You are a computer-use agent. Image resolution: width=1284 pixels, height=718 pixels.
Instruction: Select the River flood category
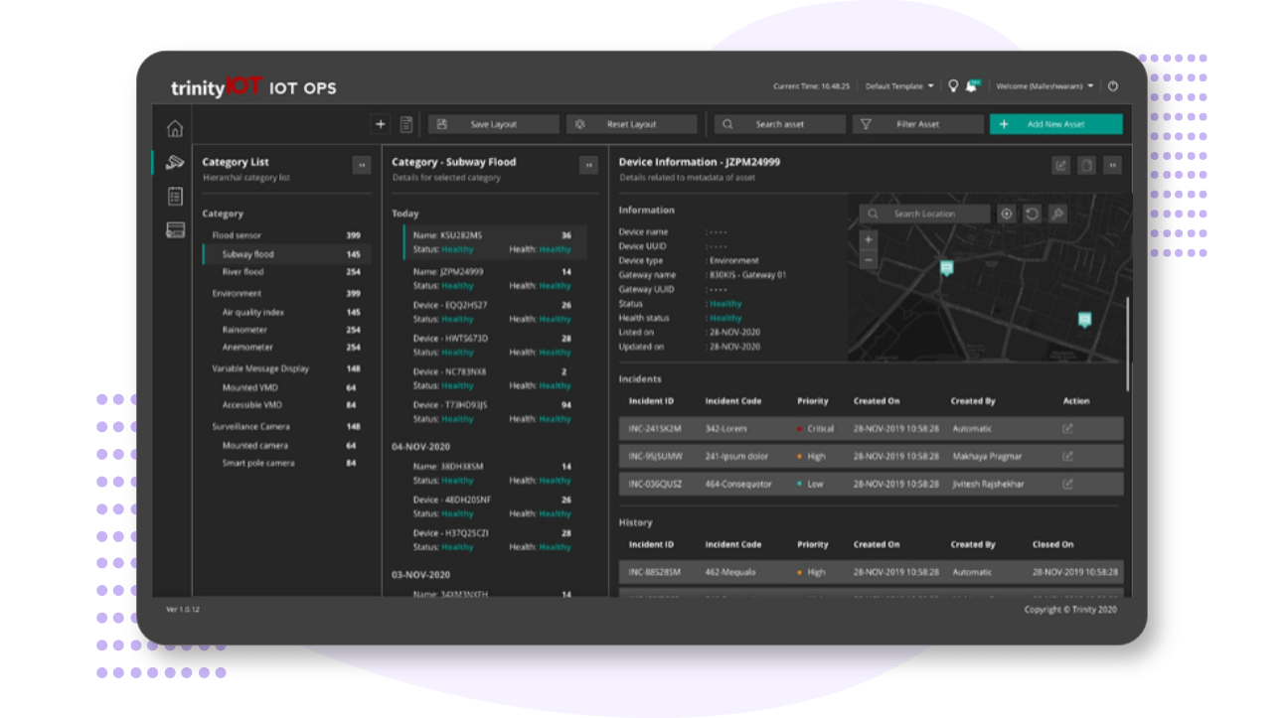(243, 270)
